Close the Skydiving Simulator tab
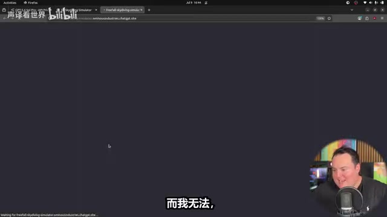This screenshot has width=387, height=217. [96, 10]
